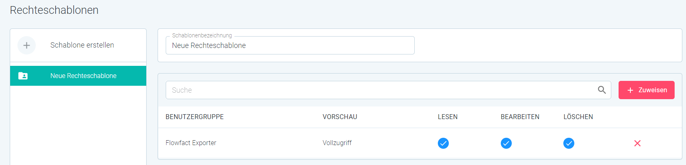Sort by the BENUTZERGRUPPE column header
686x165 pixels.
195,117
